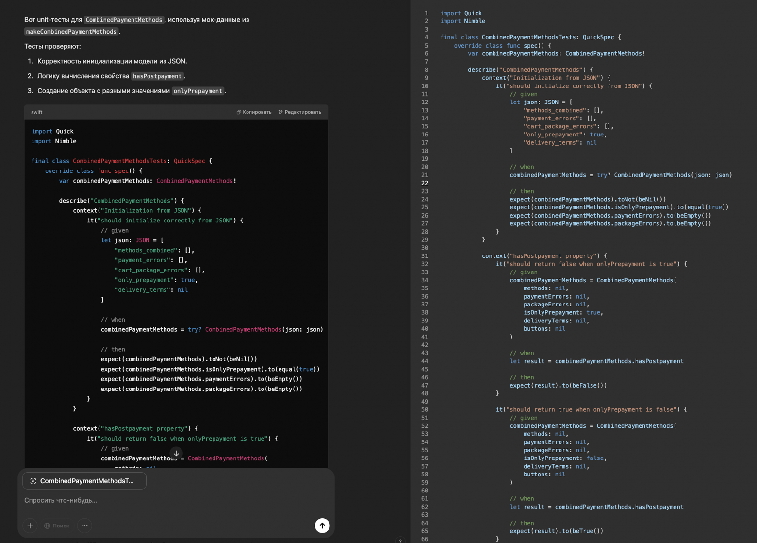The image size is (757, 543).
Task: Send message with the up-arrow button
Action: click(322, 526)
